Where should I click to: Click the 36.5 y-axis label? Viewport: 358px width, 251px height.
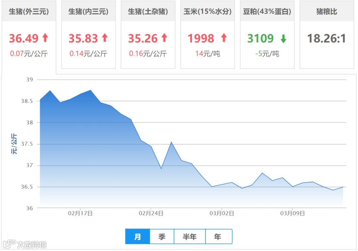coord(27,187)
